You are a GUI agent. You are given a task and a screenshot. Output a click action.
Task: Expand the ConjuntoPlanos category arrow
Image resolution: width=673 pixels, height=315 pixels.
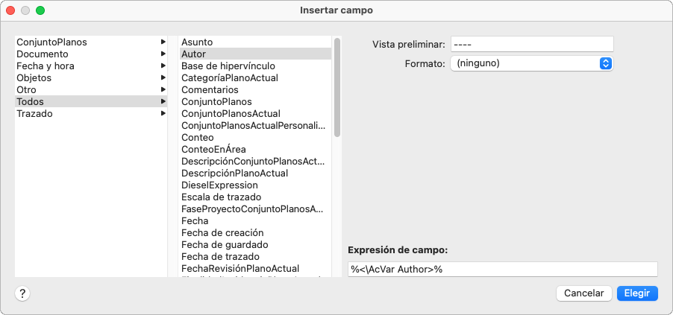pyautogui.click(x=163, y=42)
